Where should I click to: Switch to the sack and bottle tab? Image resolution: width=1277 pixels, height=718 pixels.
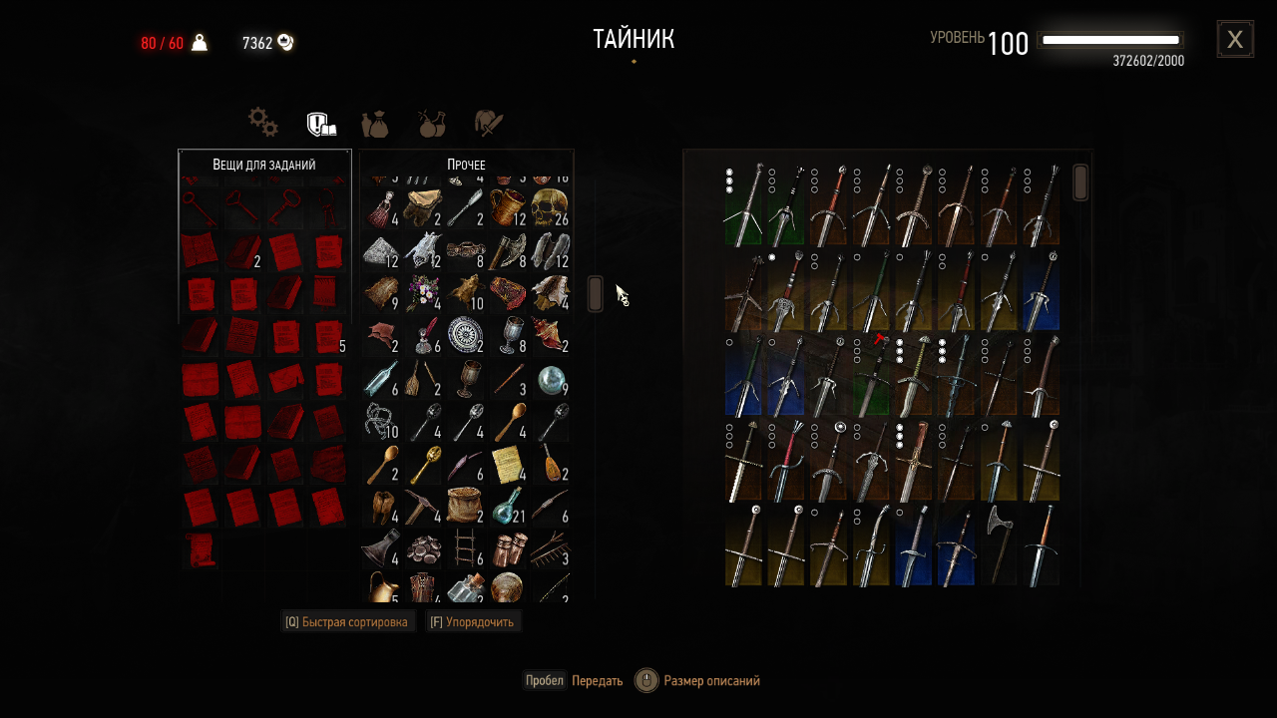pyautogui.click(x=375, y=124)
